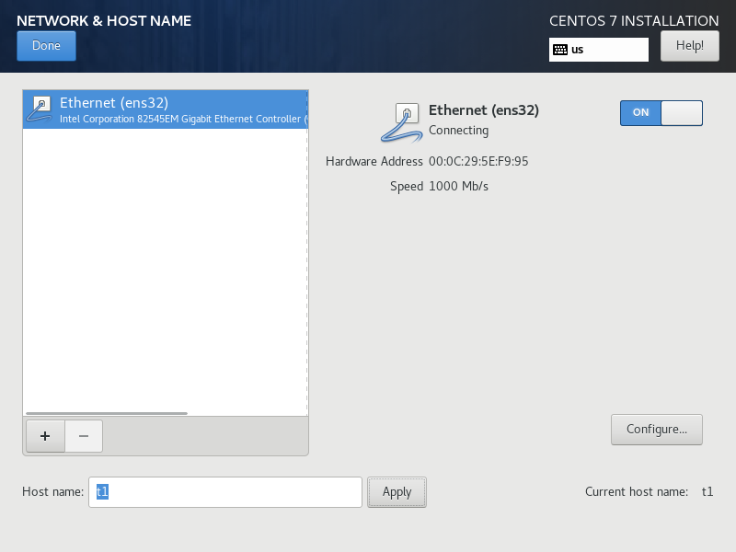Select the 'us' keyboard layout label
The image size is (736, 552).
pos(578,50)
